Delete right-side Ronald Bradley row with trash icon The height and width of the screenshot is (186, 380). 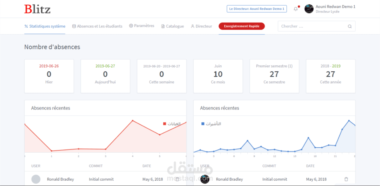[346, 179]
